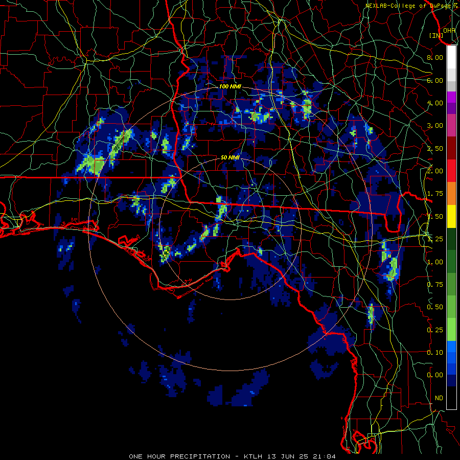460x460 pixels.
Task: Select the yellow legend swatch
Action: (451, 216)
